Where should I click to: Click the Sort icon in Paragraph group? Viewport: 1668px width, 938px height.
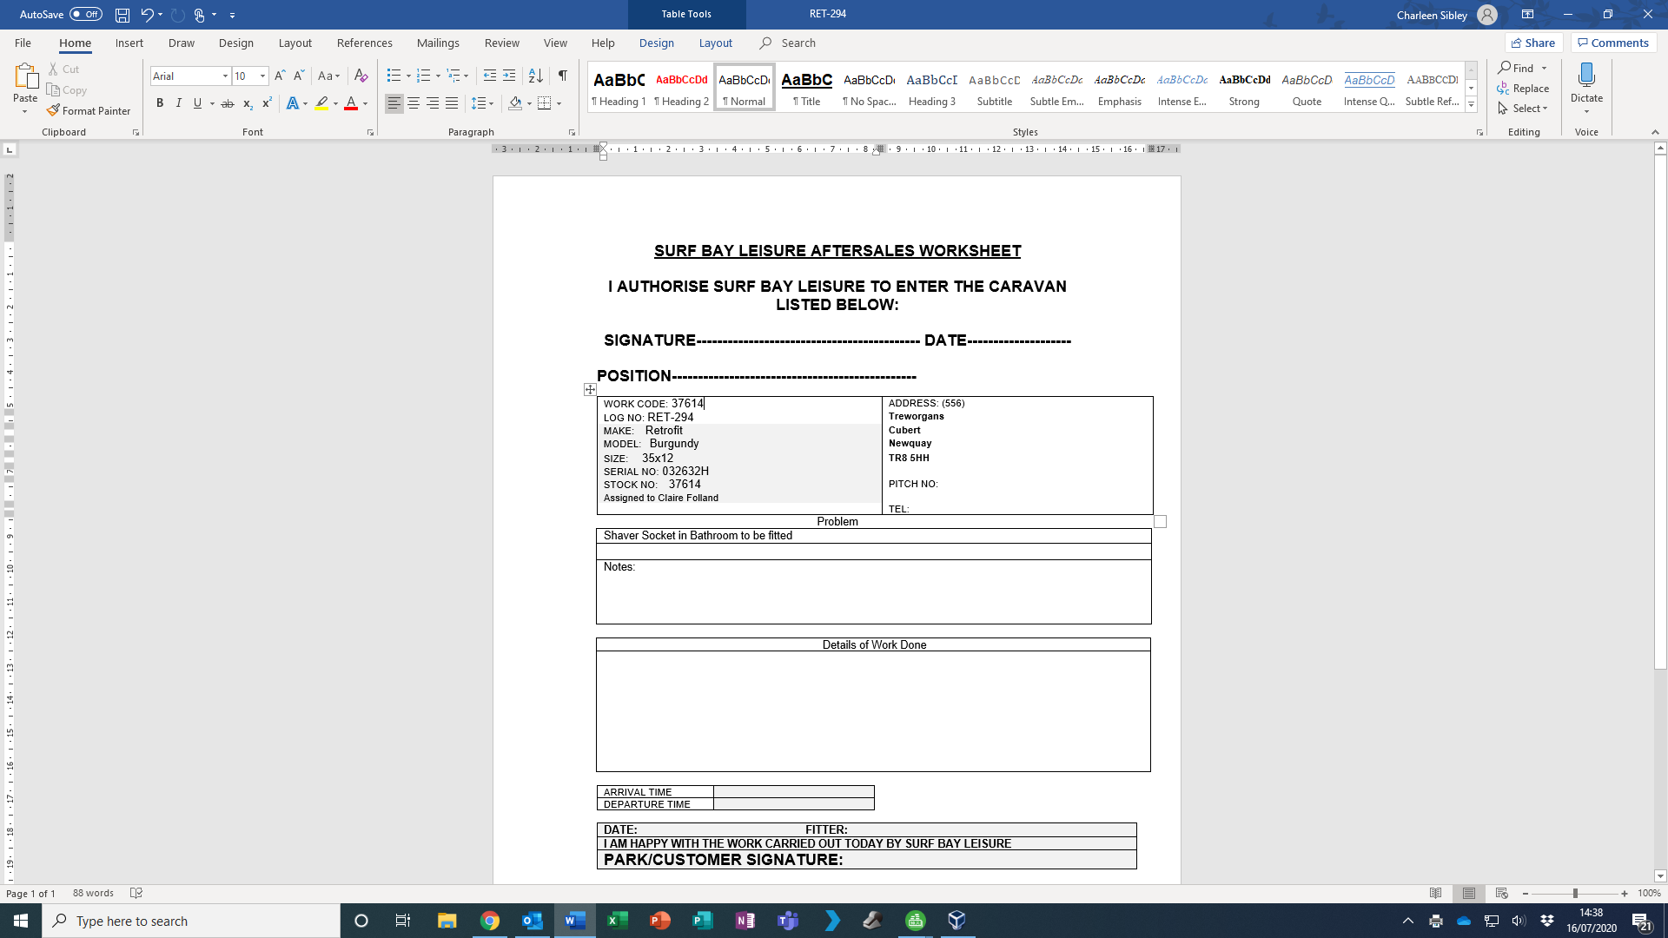pyautogui.click(x=536, y=76)
